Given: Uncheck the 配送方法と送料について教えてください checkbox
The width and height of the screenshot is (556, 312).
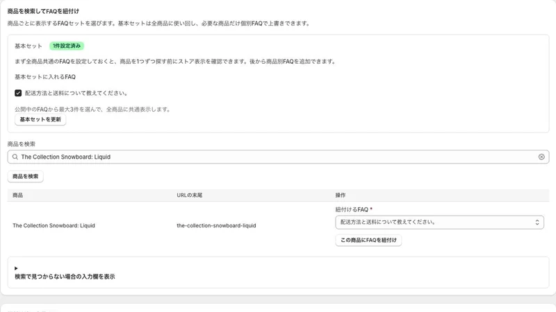Looking at the screenshot, I should (x=18, y=93).
